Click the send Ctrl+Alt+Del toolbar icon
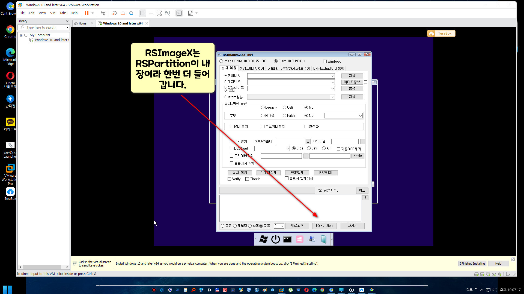The image size is (524, 294). pyautogui.click(x=103, y=13)
